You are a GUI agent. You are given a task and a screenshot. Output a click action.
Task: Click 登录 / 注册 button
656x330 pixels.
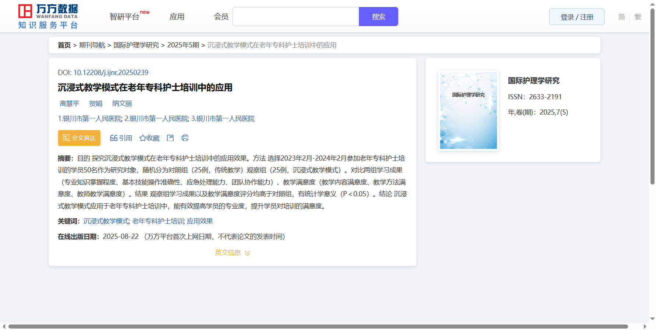577,17
